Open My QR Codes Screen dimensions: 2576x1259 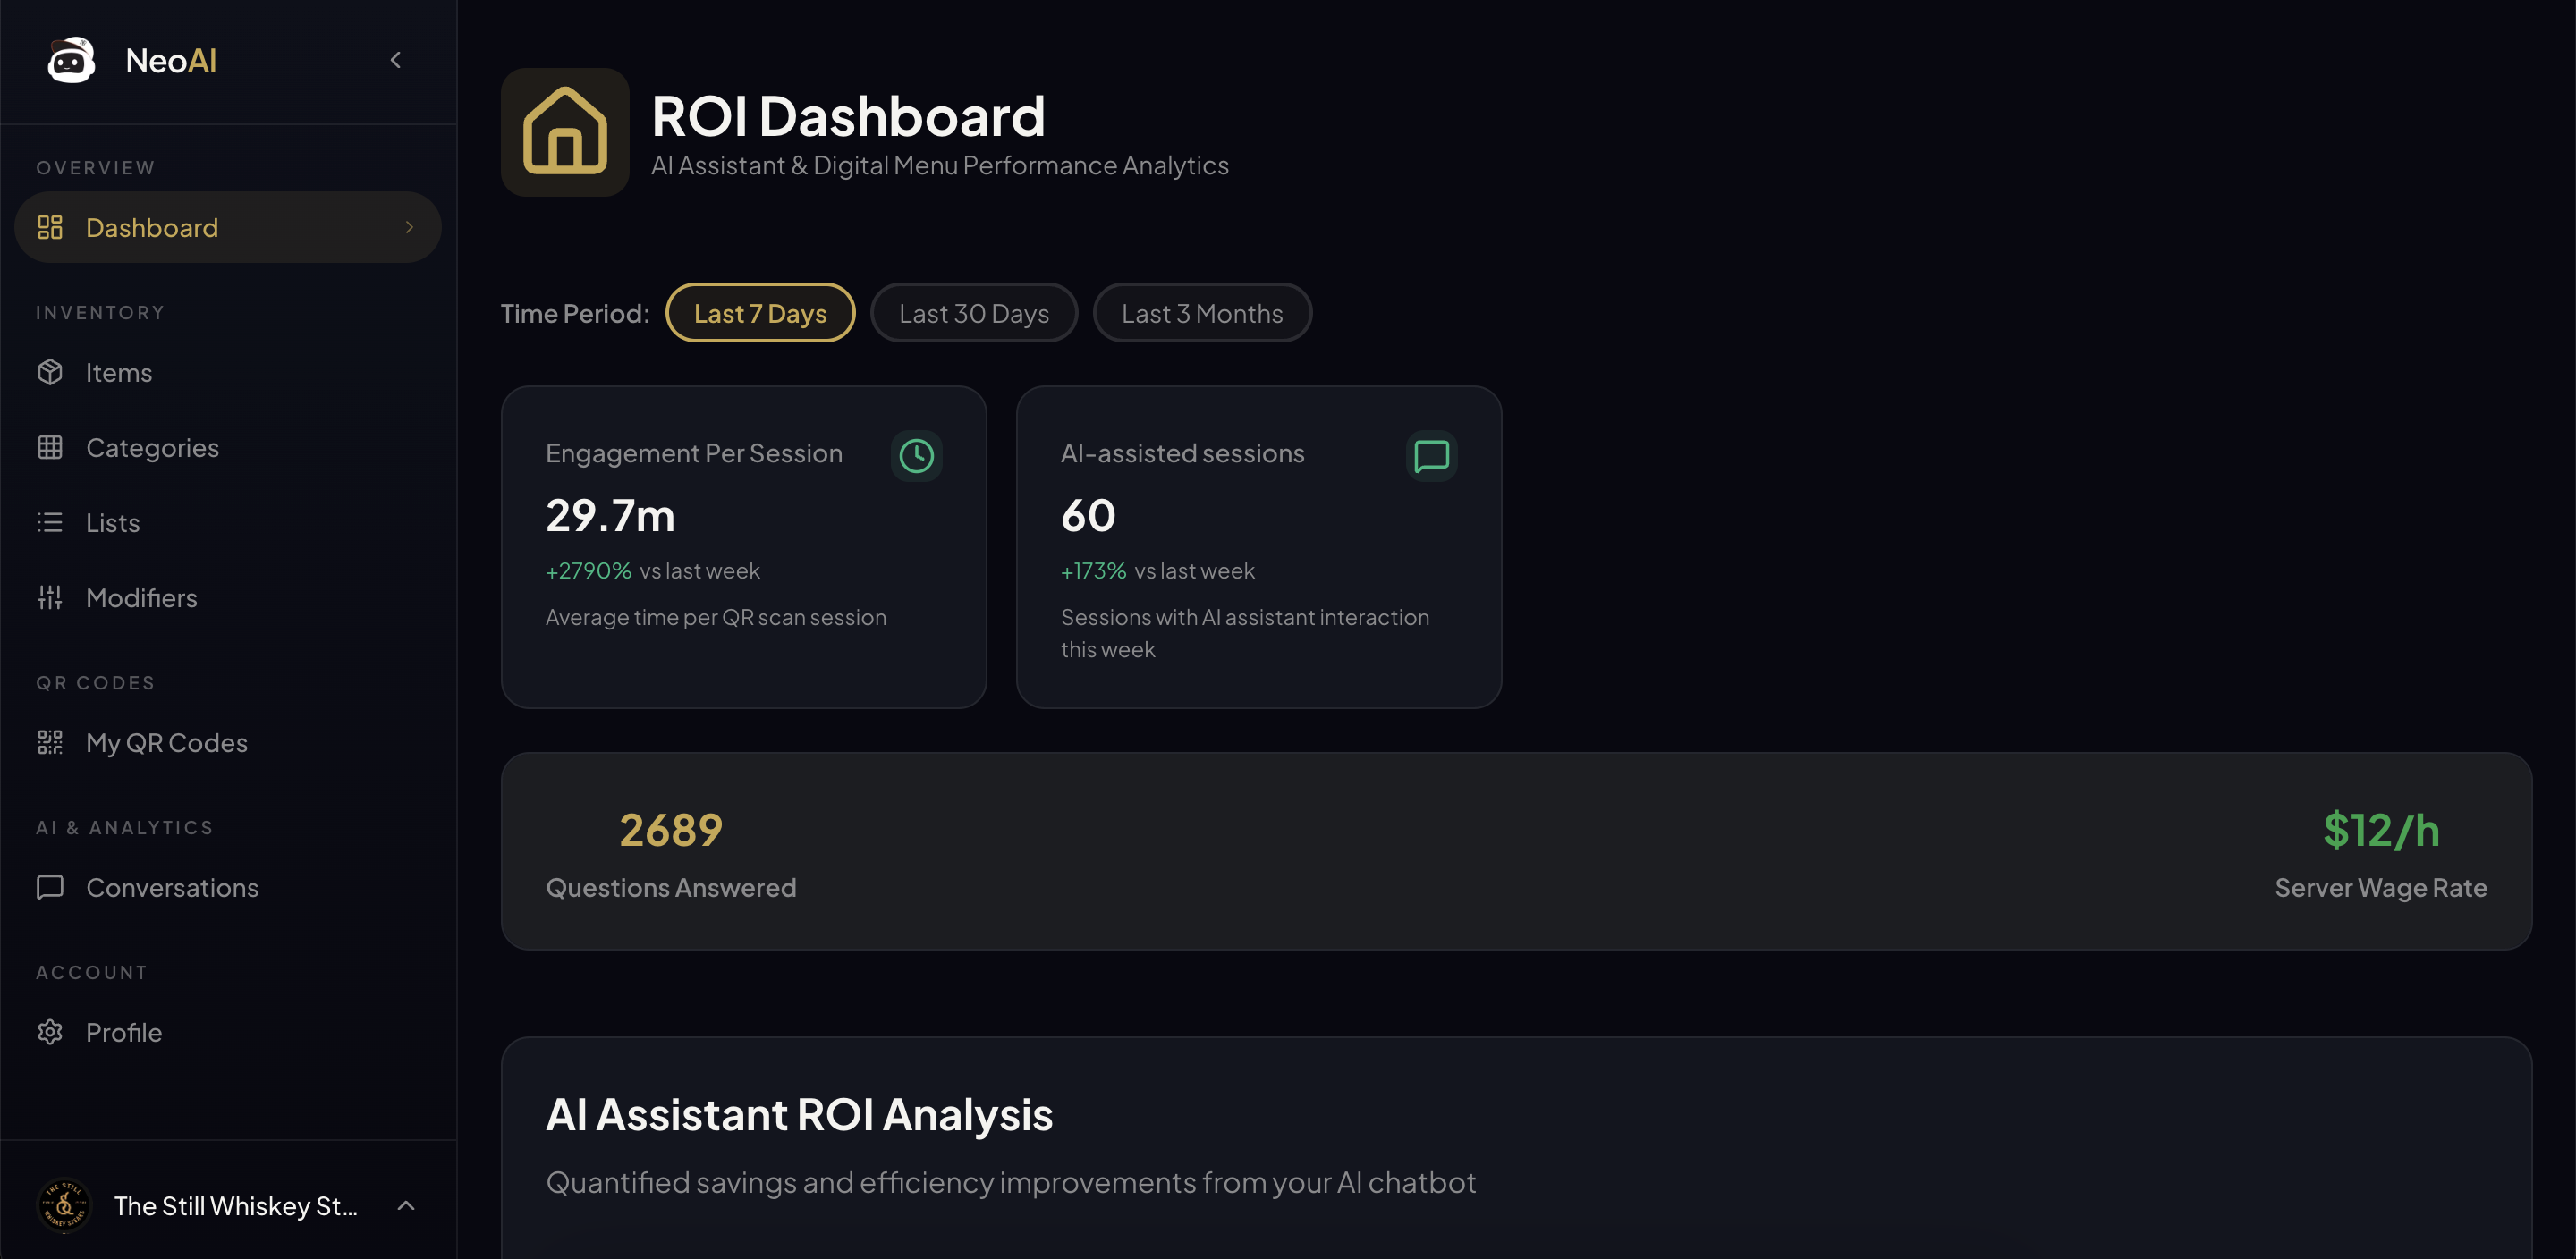click(x=228, y=742)
